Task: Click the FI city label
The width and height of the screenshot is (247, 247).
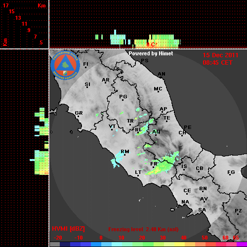Action: click(x=85, y=64)
